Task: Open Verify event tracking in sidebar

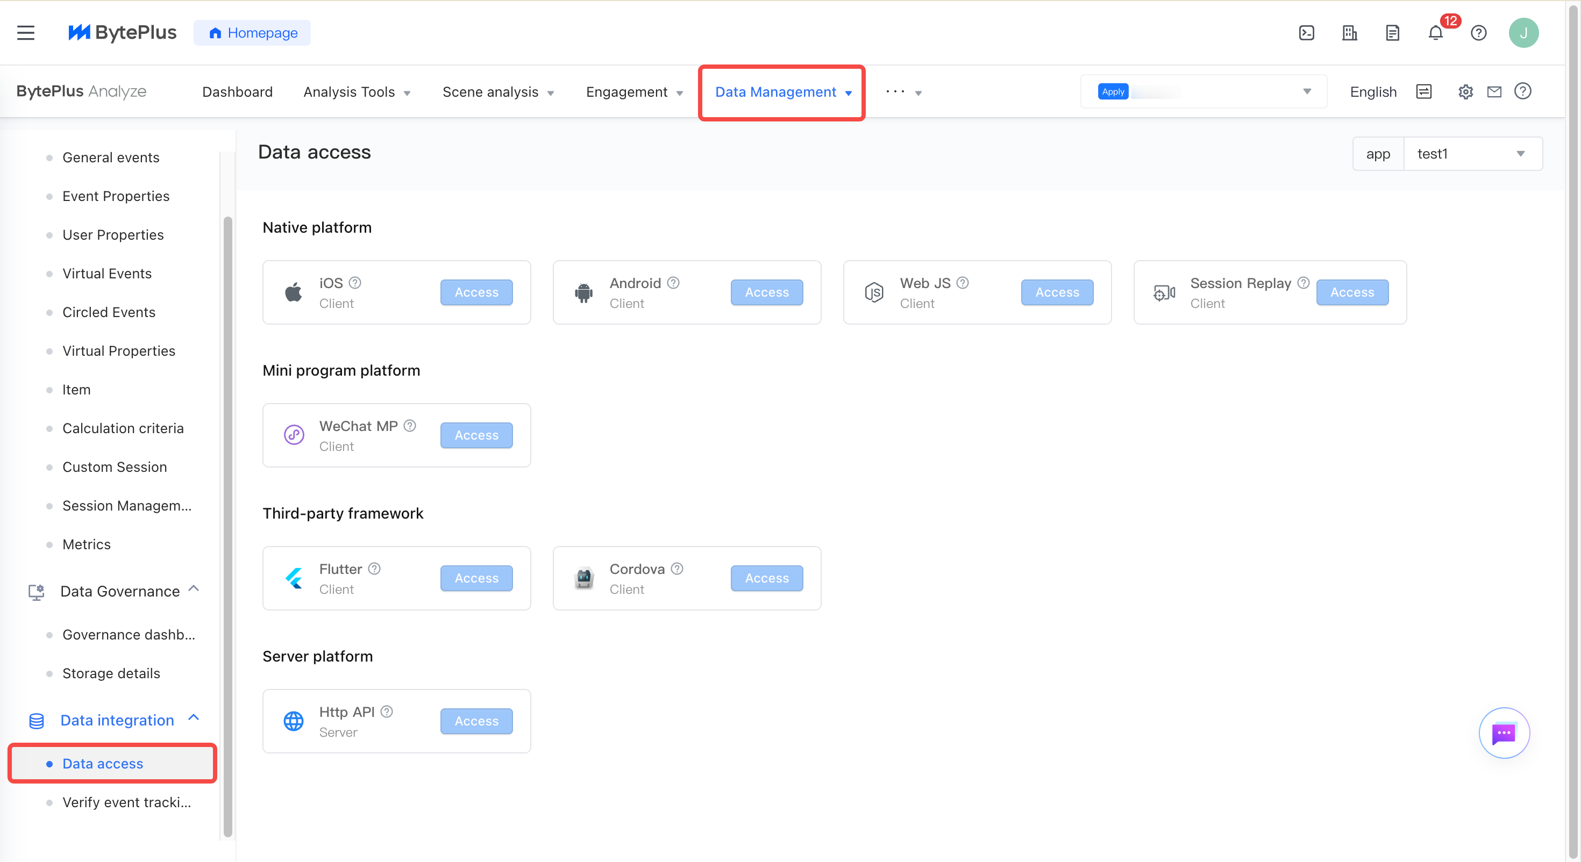Action: (x=127, y=802)
